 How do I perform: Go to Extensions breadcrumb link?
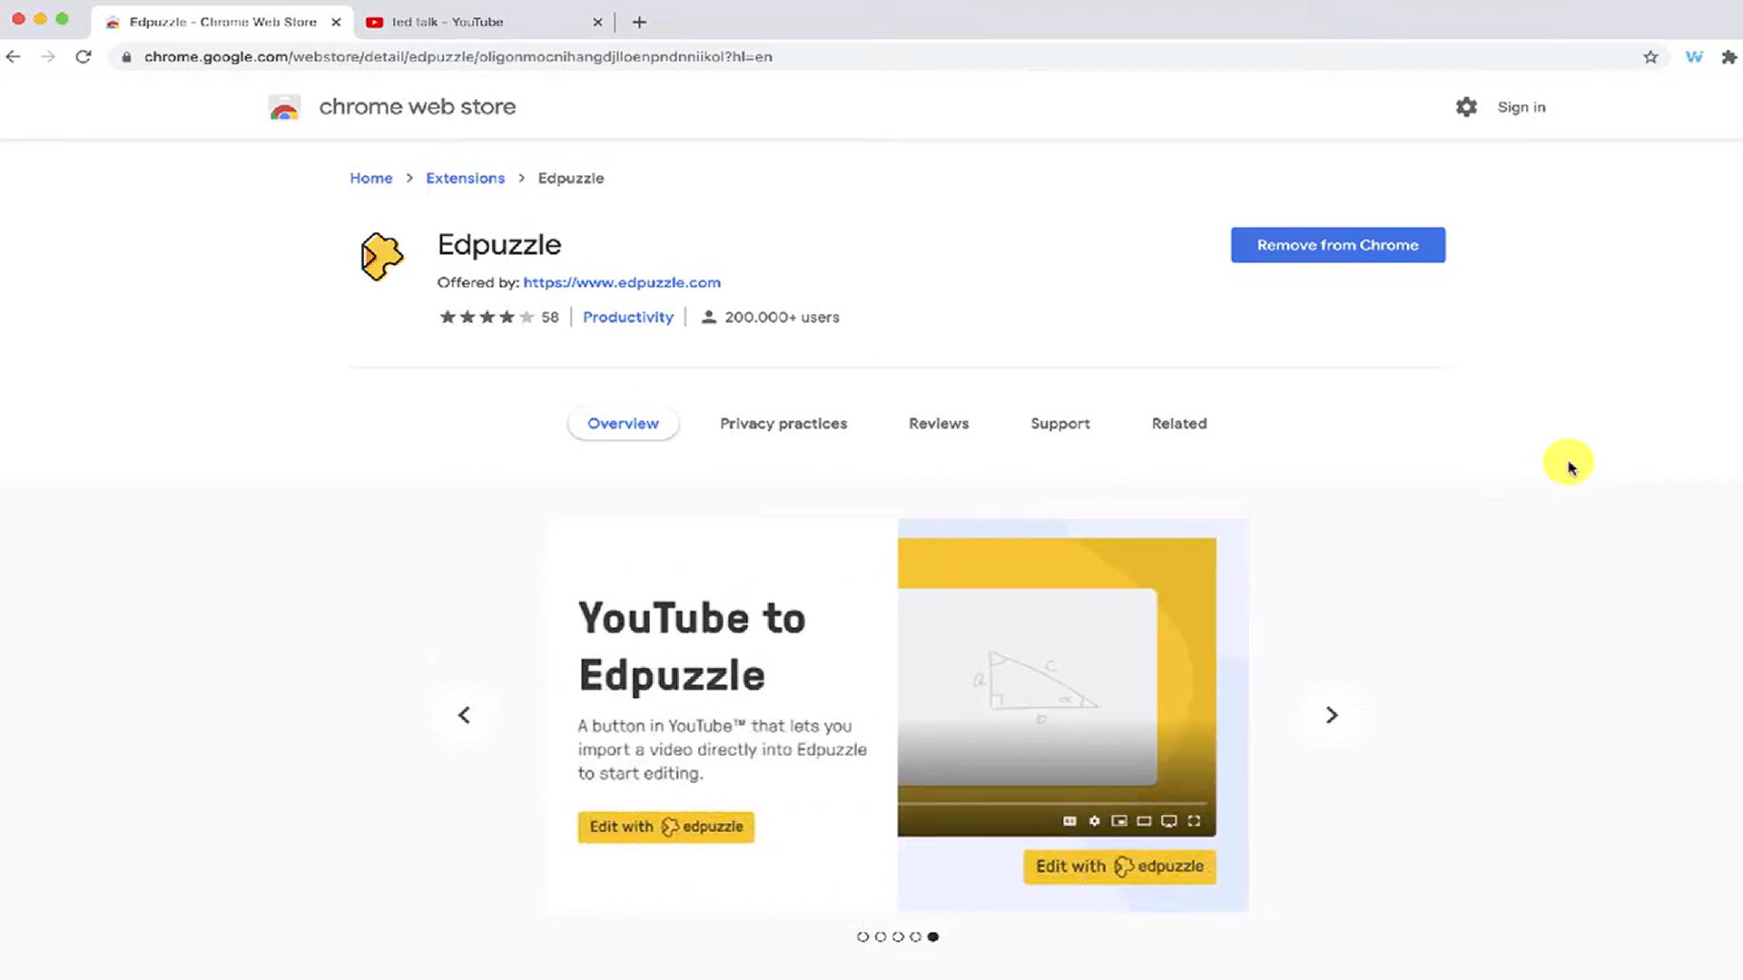[465, 178]
